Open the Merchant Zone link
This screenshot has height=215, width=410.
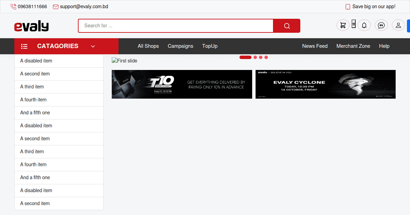[x=353, y=46]
